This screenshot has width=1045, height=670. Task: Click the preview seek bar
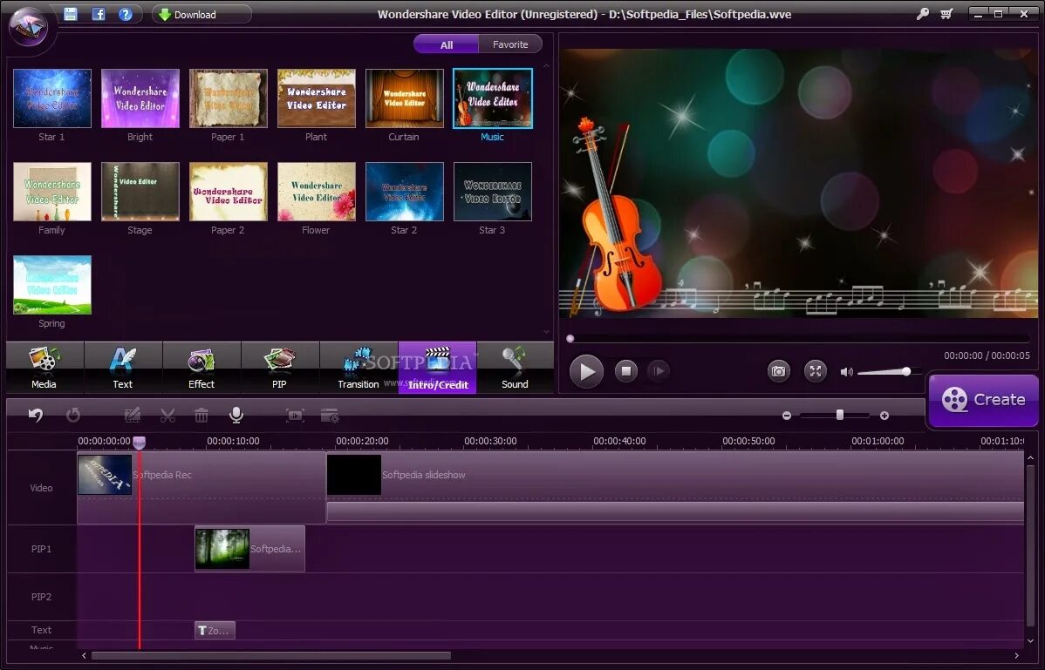click(798, 339)
